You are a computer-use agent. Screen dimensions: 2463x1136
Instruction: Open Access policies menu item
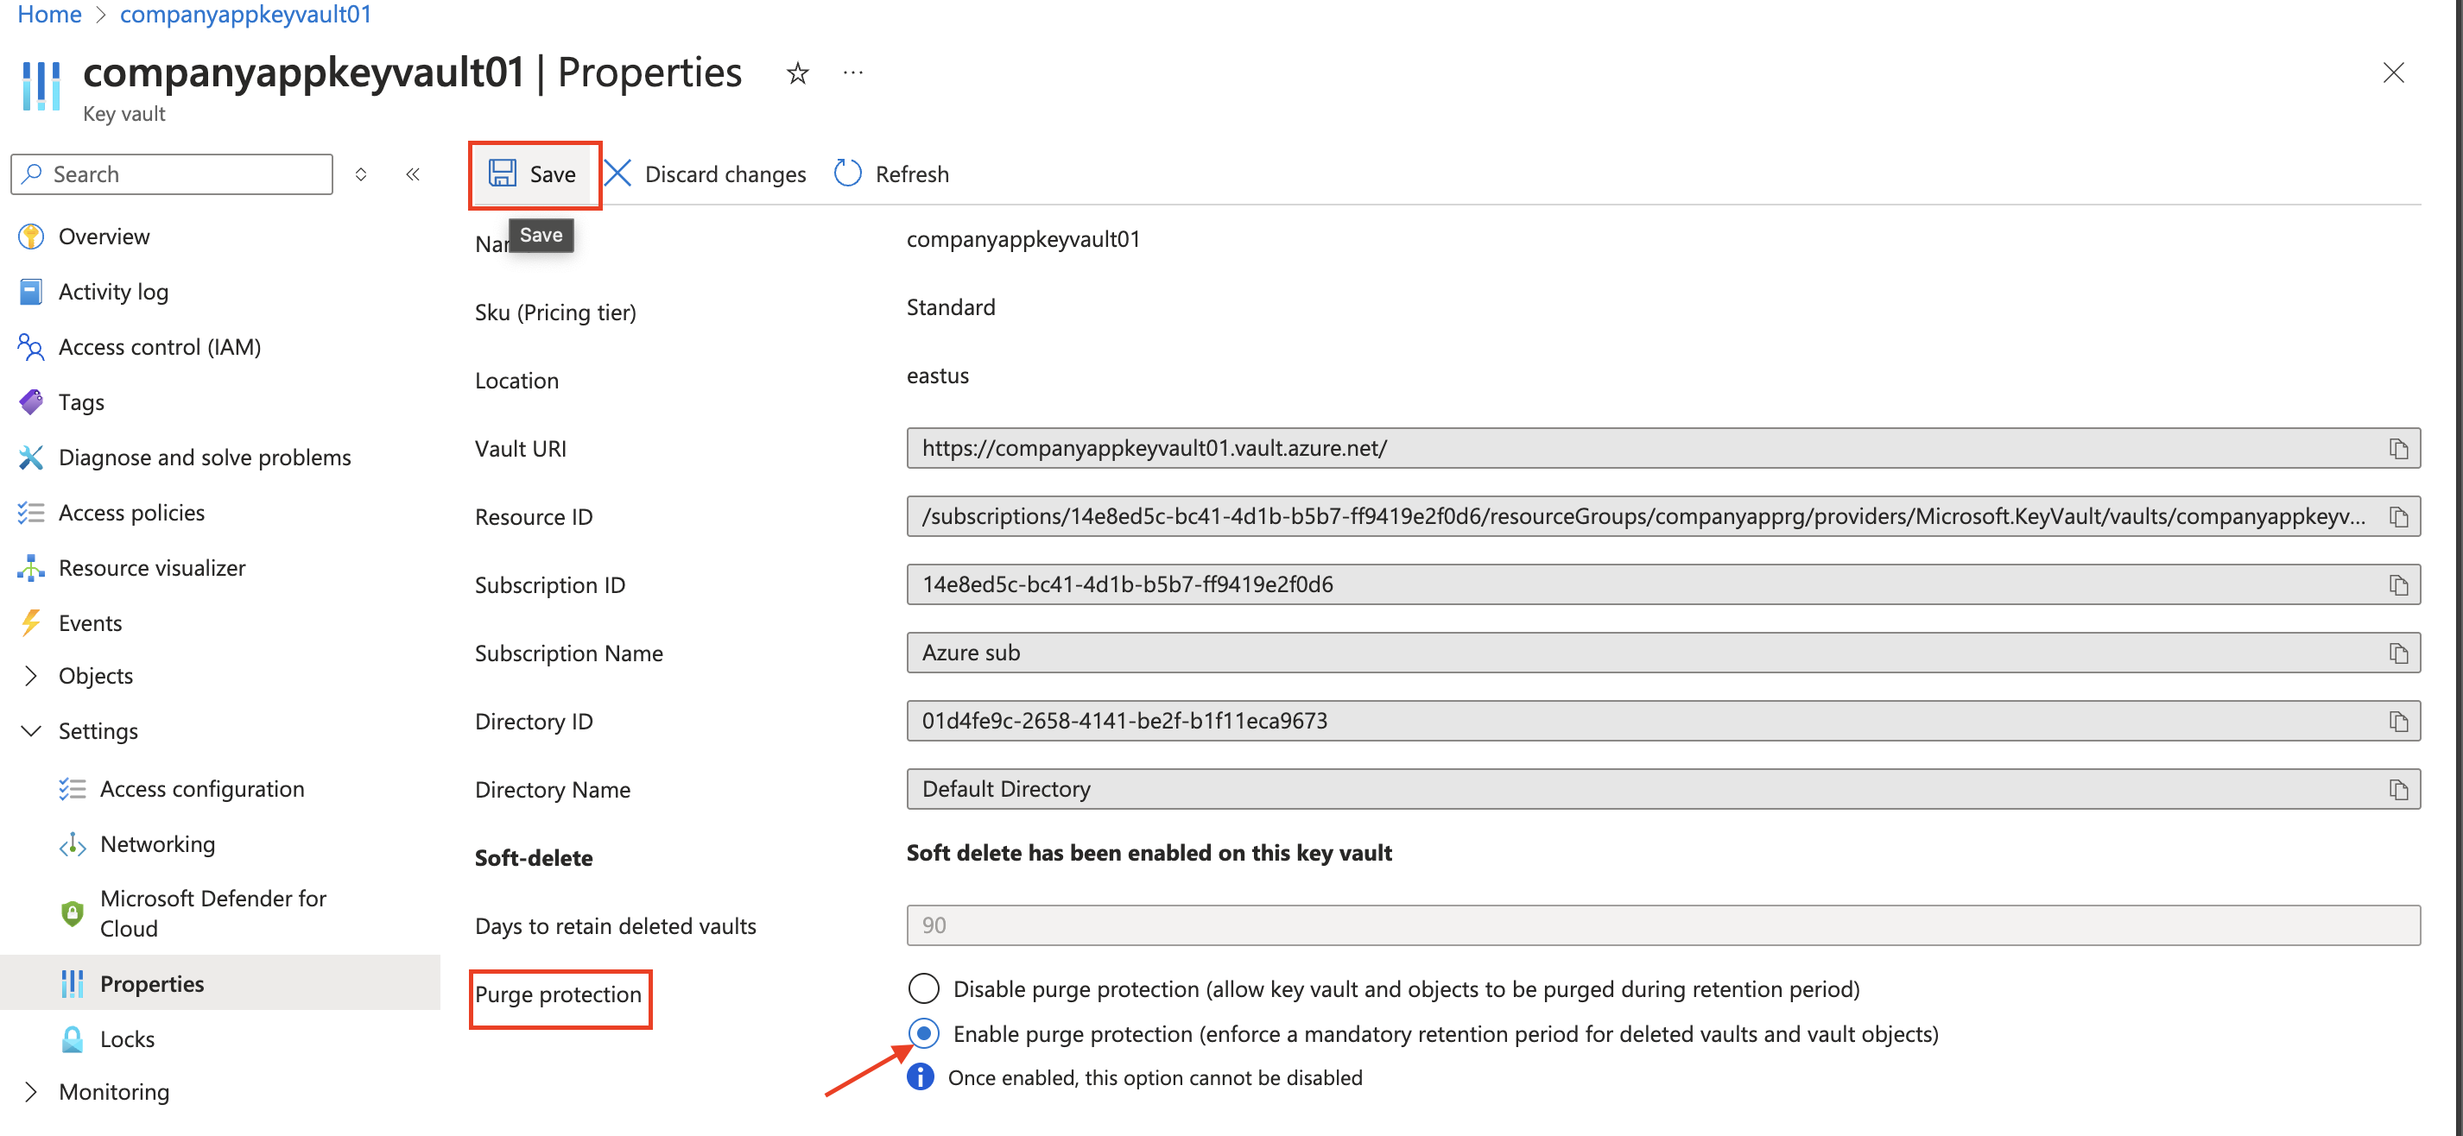pos(131,513)
